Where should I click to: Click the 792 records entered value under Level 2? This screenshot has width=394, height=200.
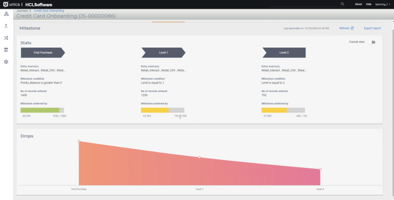(x=264, y=95)
